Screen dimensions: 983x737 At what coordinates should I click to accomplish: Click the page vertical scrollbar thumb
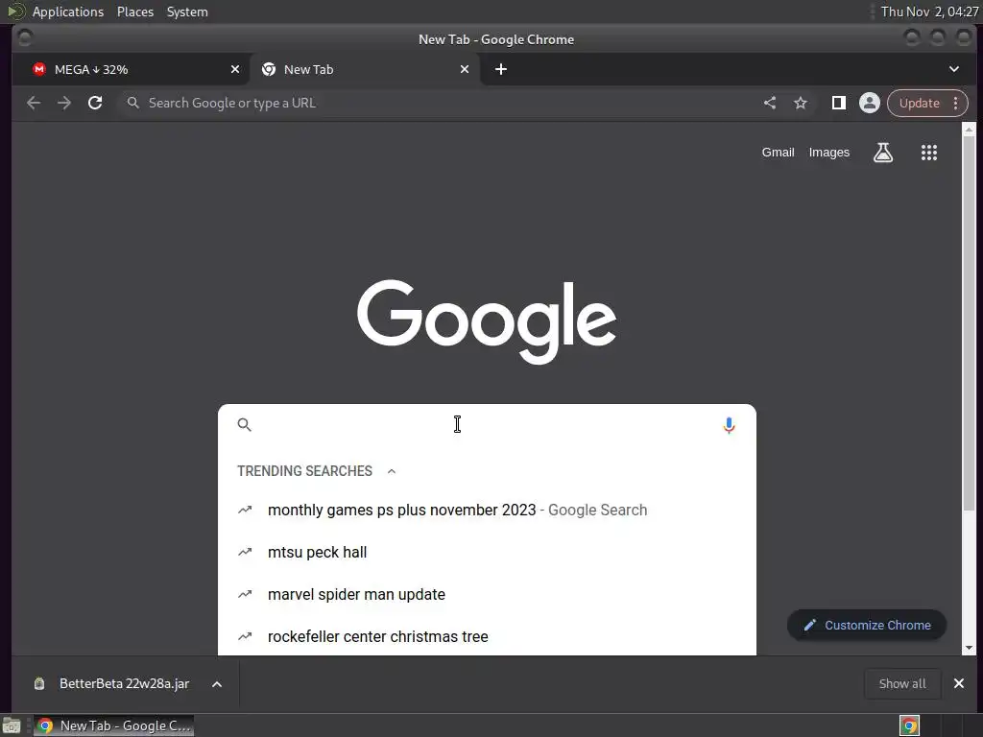[969, 322]
